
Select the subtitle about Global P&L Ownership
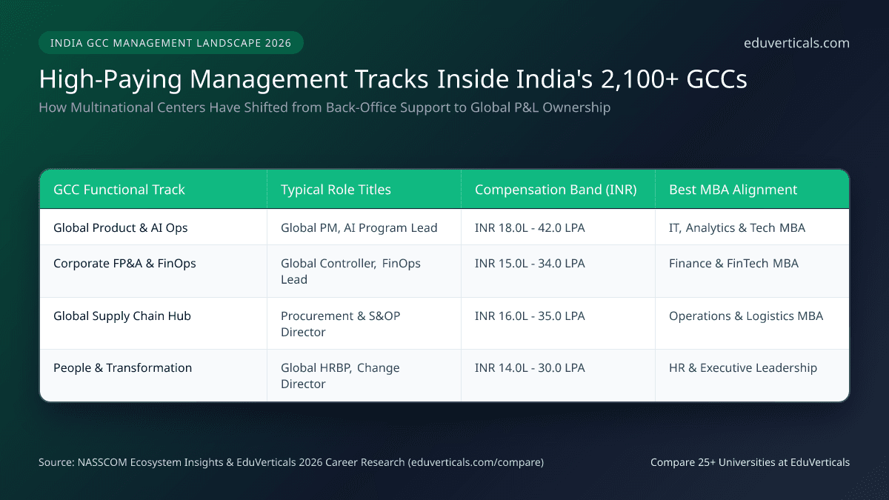tap(324, 107)
